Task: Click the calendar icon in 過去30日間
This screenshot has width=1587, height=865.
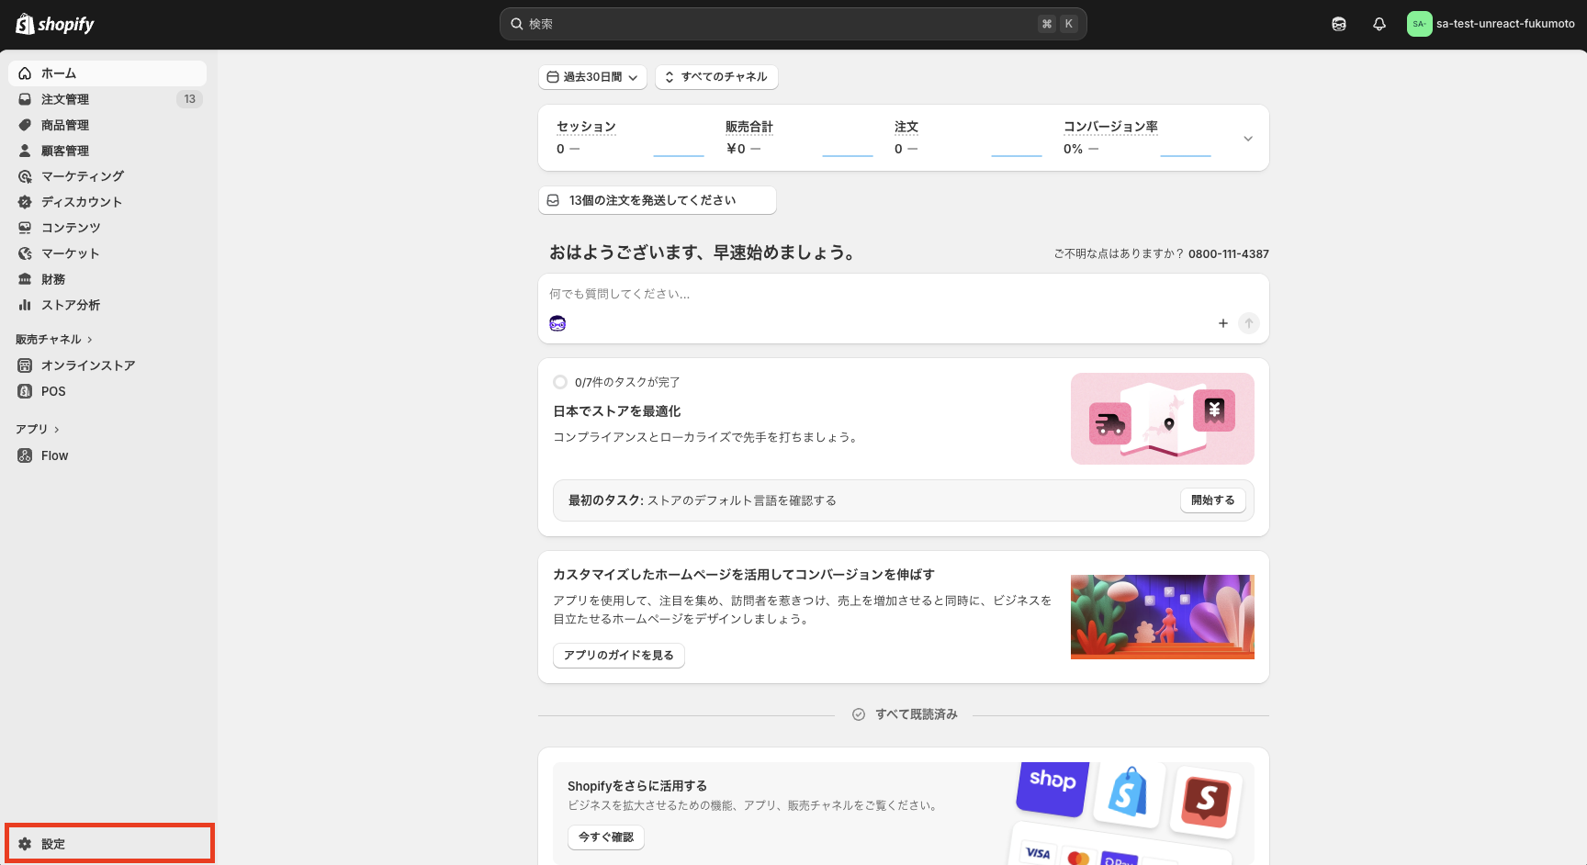Action: (x=553, y=77)
